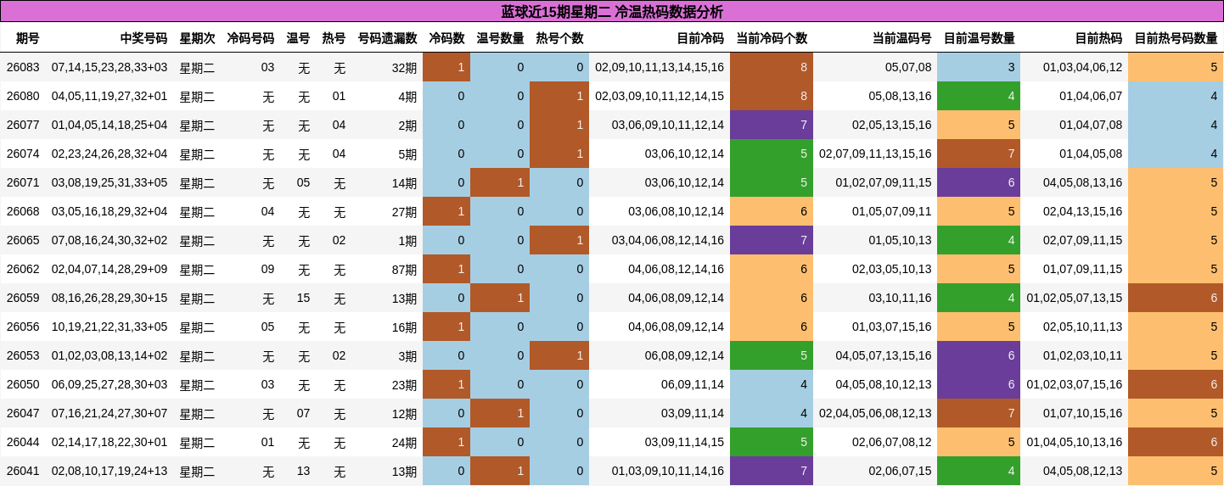The height and width of the screenshot is (486, 1224).
Task: Click 星期二 in row 26065
Action: (x=197, y=240)
